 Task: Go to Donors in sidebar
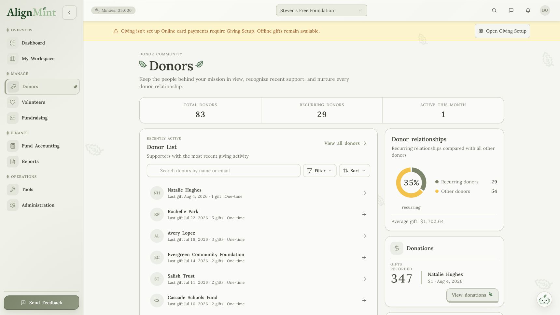pyautogui.click(x=42, y=87)
